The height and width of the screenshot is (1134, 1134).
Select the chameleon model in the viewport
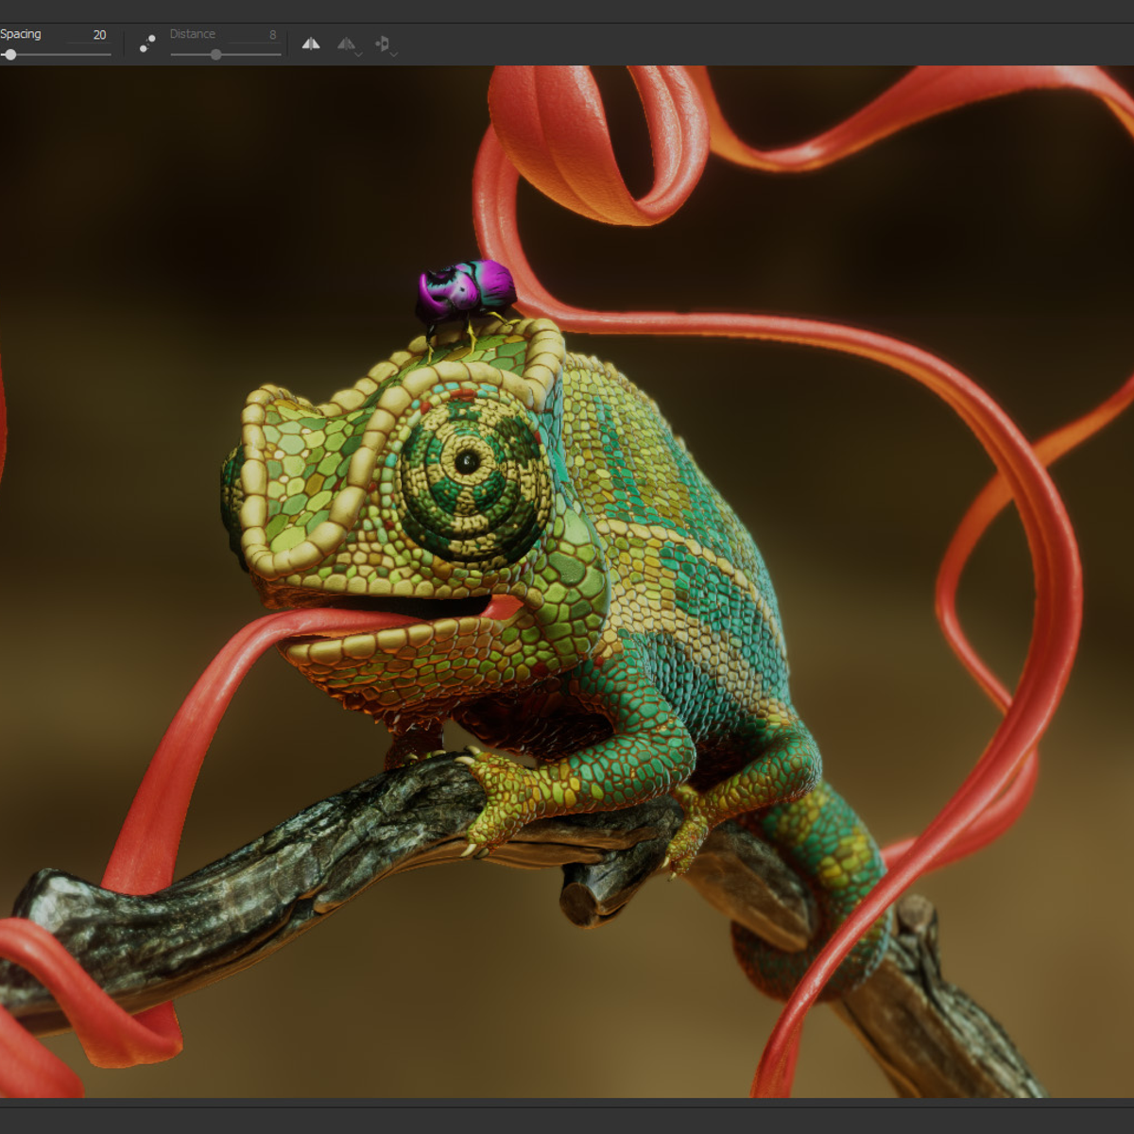click(x=661, y=567)
